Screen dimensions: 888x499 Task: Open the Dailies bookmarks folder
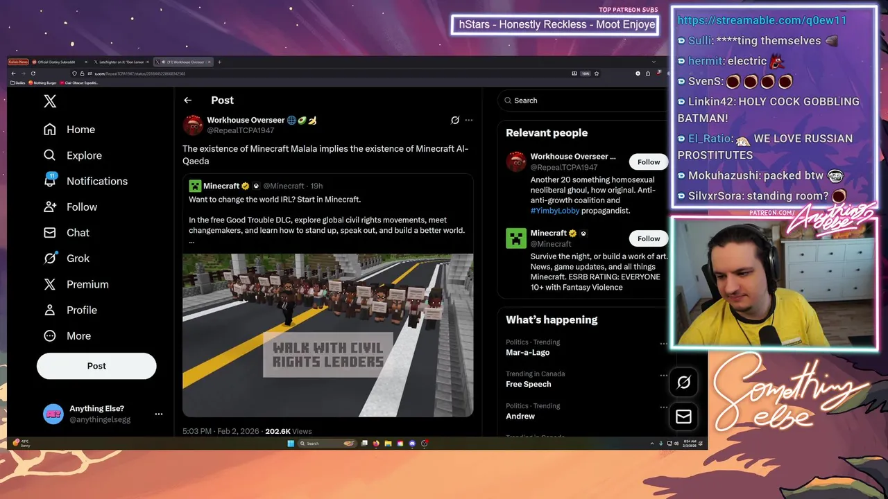(x=18, y=82)
